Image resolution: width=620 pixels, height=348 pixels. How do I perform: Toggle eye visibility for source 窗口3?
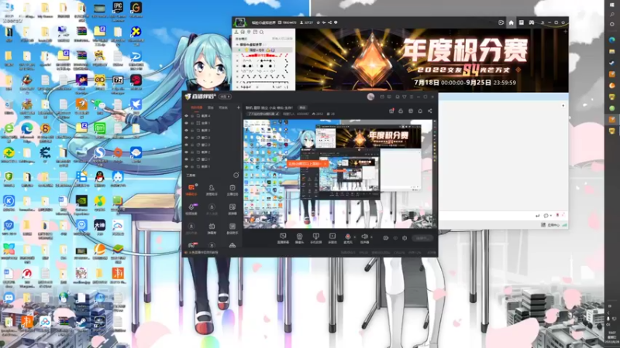point(186,138)
